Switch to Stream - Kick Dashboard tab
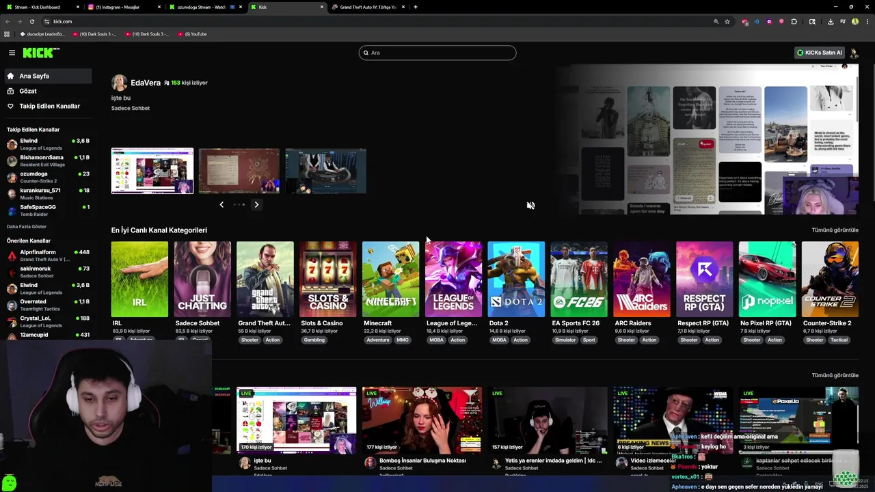 coord(41,7)
